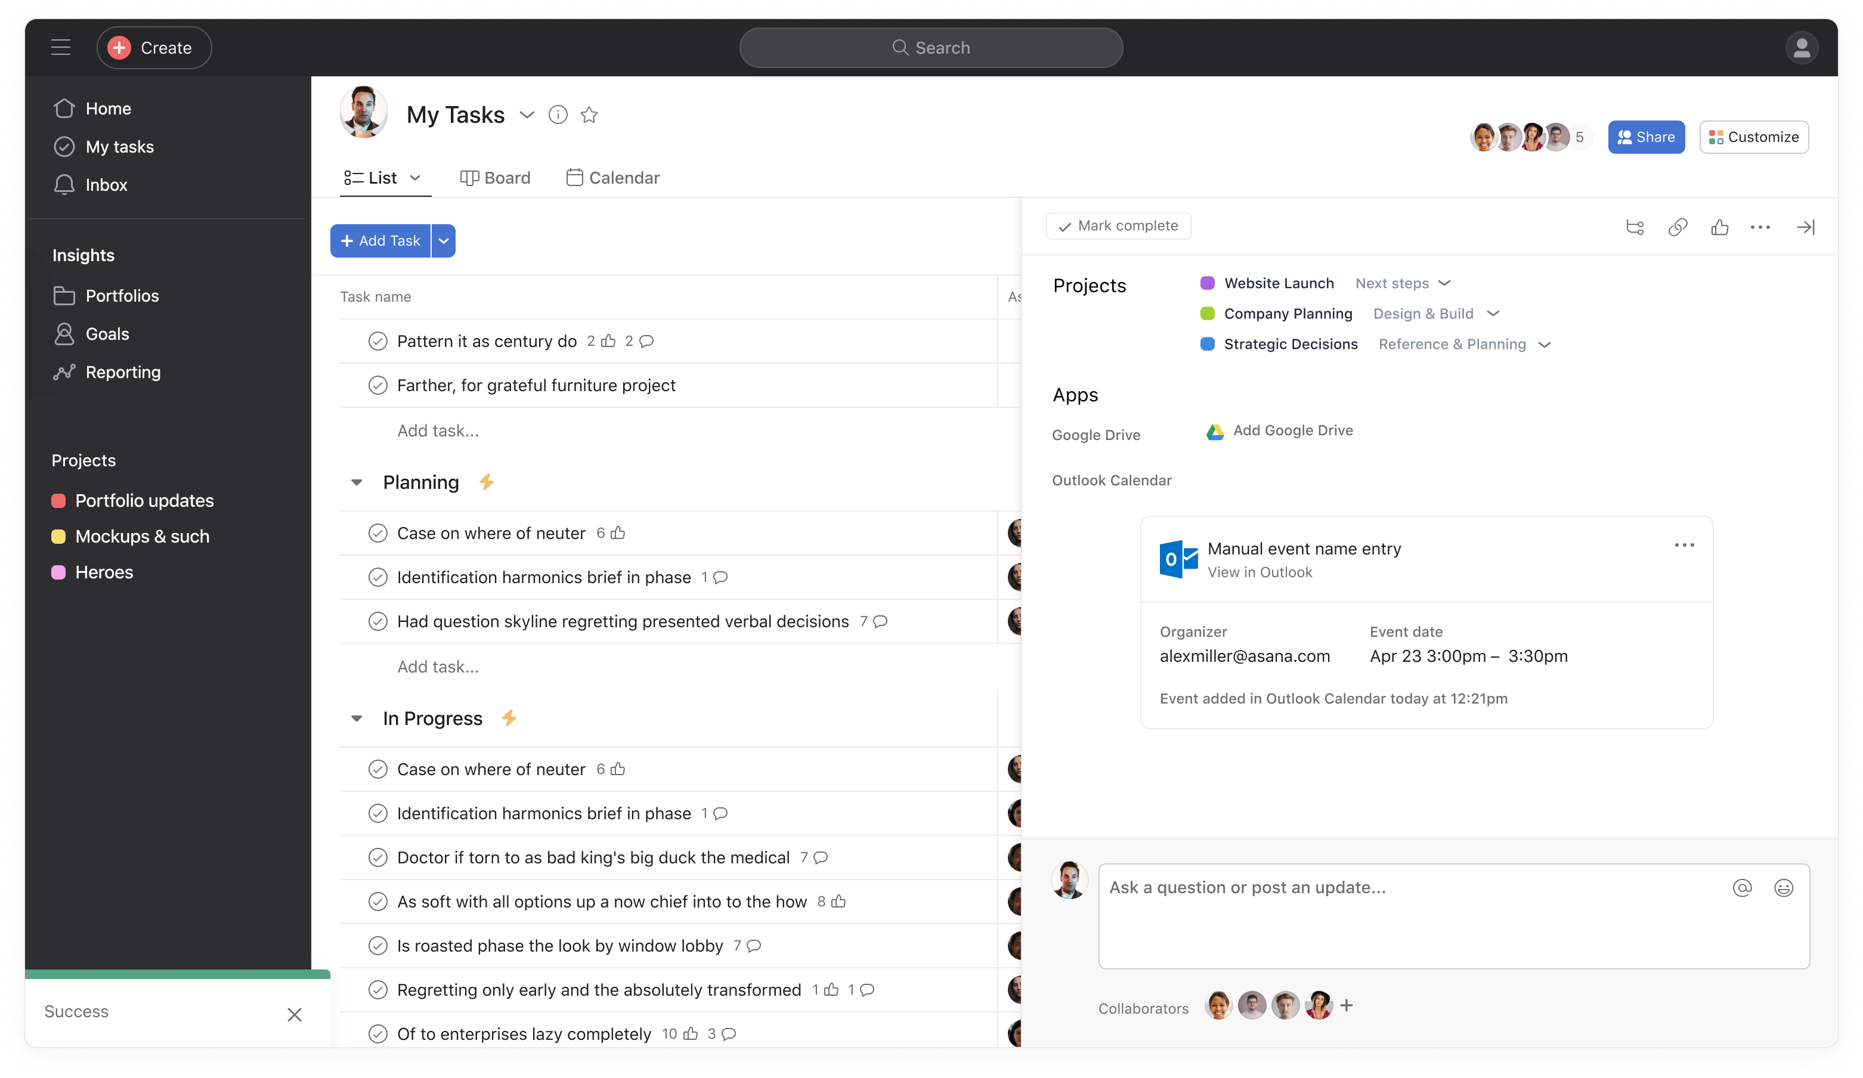The image size is (1863, 1078).
Task: Click the like thumbs-up icon
Action: click(1719, 226)
